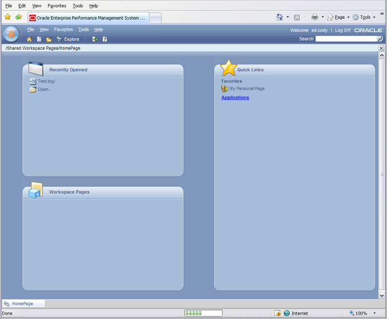387x319 pixels.
Task: Click the Workspace Pages folder icon
Action: [x=36, y=190]
